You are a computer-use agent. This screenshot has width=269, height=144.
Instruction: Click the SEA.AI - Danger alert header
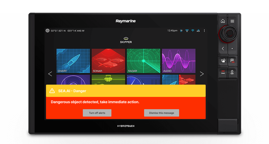pyautogui.click(x=126, y=91)
